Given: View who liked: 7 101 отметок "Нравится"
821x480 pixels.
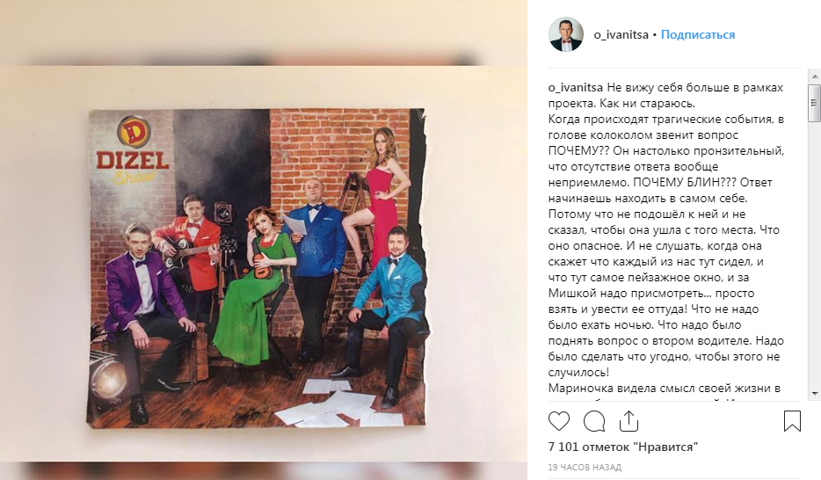Looking at the screenshot, I should click(623, 447).
